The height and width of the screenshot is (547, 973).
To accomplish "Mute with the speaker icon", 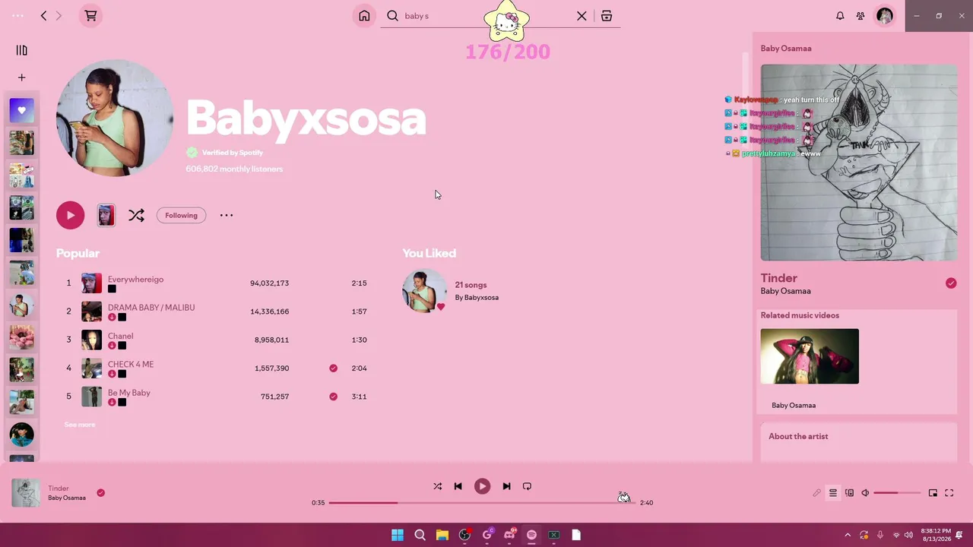I will point(865,493).
